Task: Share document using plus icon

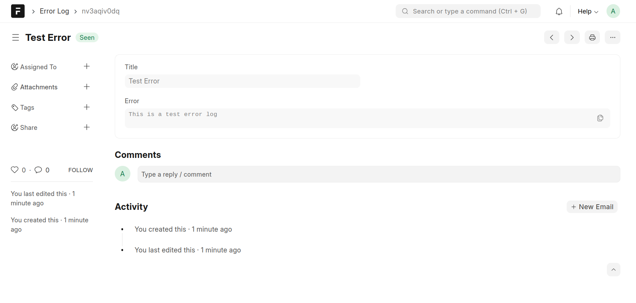Action: 87,127
